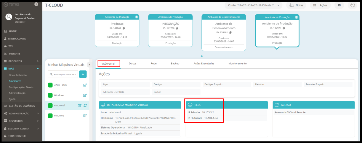The image size is (362, 143).
Task: Select the Ambiente de Desenvolvimento environment card
Action: [224, 32]
